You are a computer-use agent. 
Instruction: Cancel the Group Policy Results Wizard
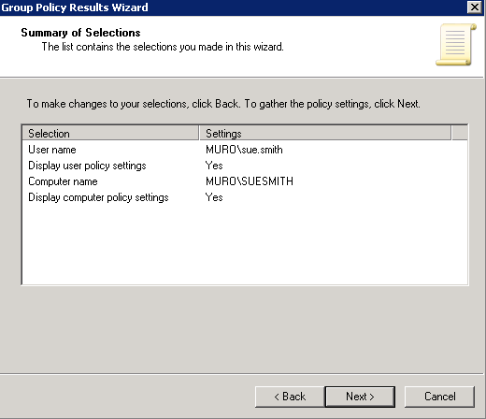439,397
